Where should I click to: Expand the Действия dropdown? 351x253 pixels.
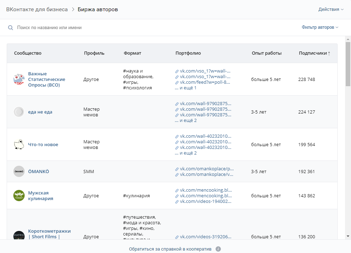click(x=331, y=9)
